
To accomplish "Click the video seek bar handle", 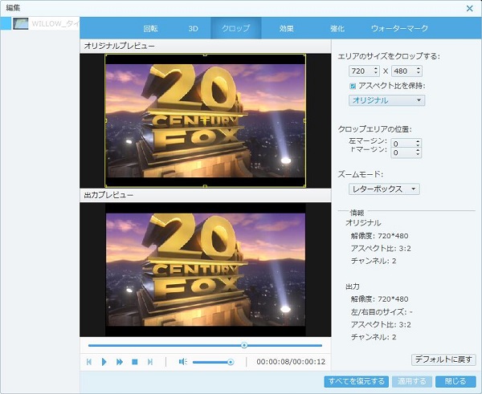I will (x=244, y=346).
